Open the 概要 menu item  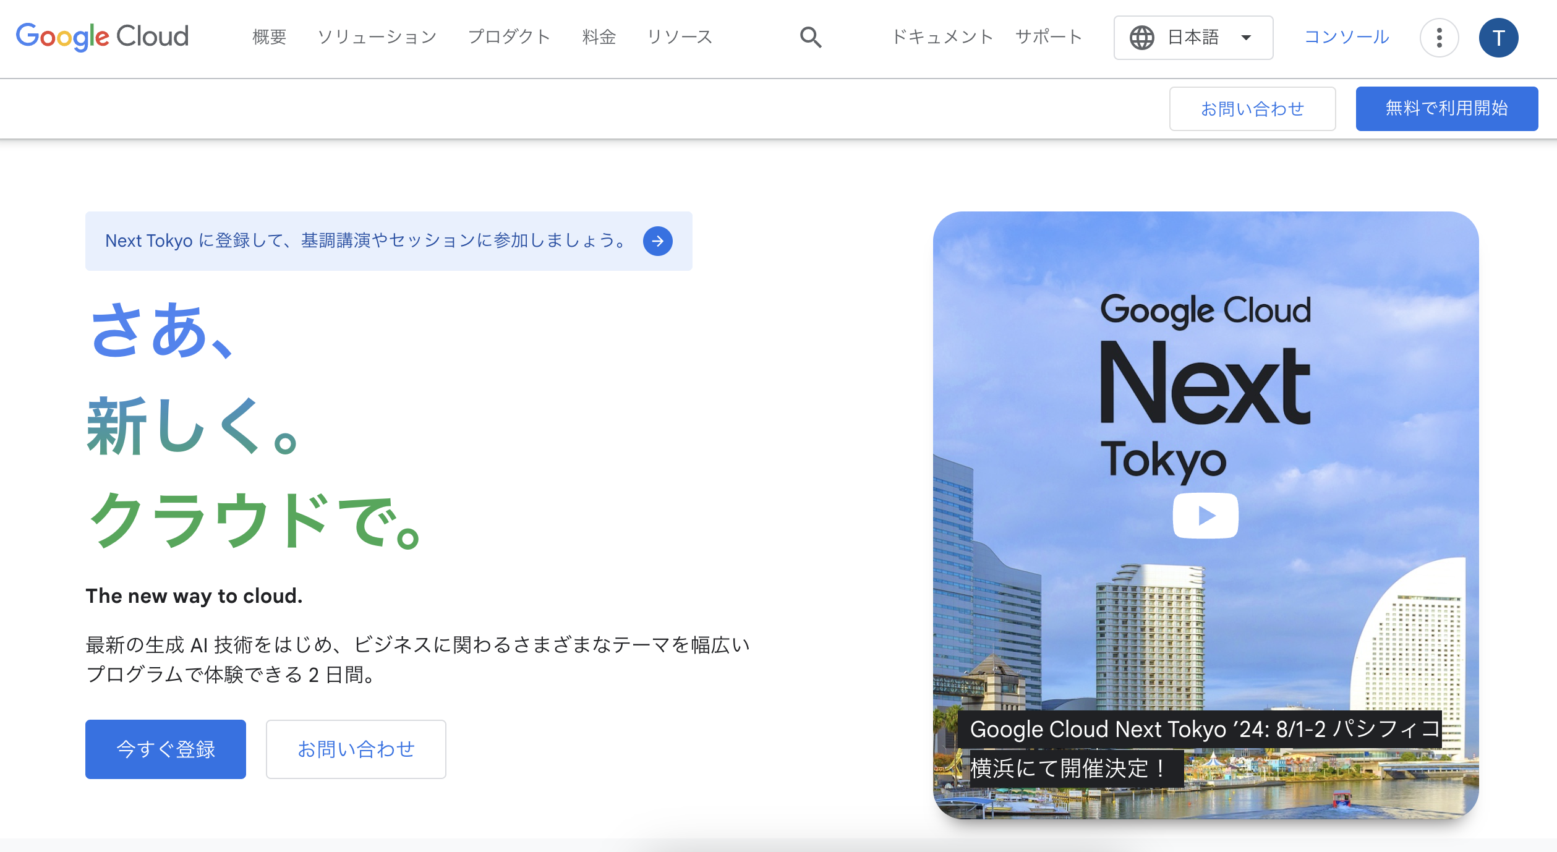click(x=269, y=37)
